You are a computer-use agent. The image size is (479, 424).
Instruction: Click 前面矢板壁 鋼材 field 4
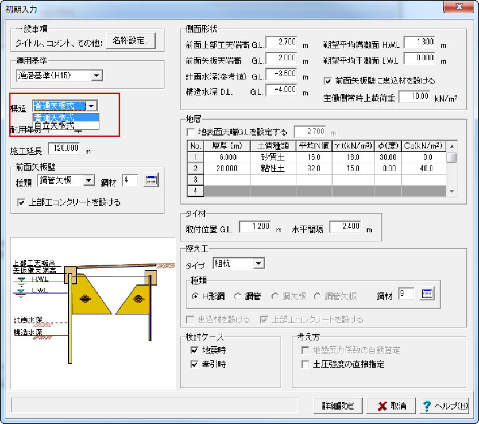pos(130,180)
